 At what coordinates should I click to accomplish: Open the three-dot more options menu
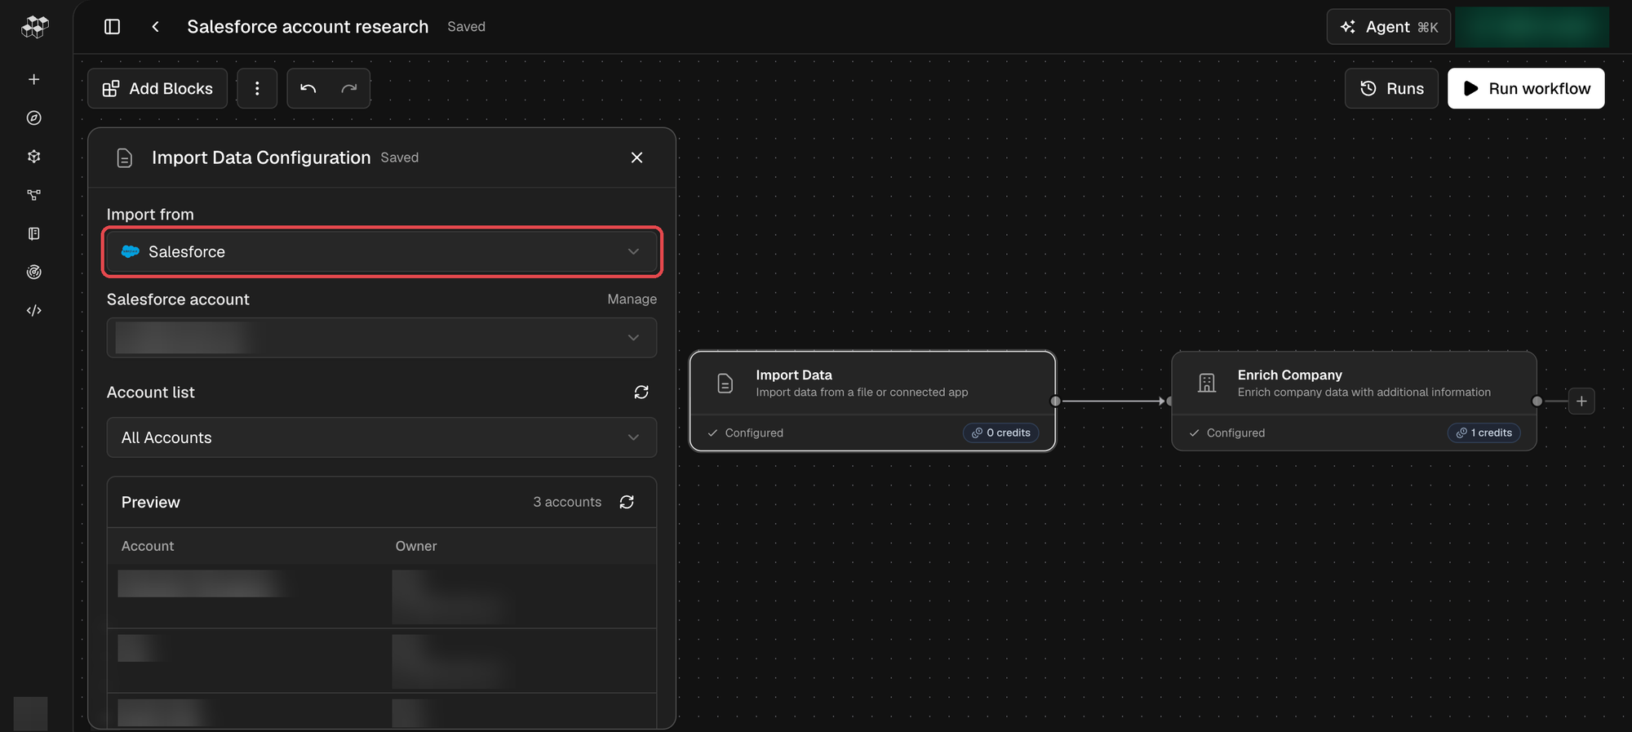(x=257, y=88)
